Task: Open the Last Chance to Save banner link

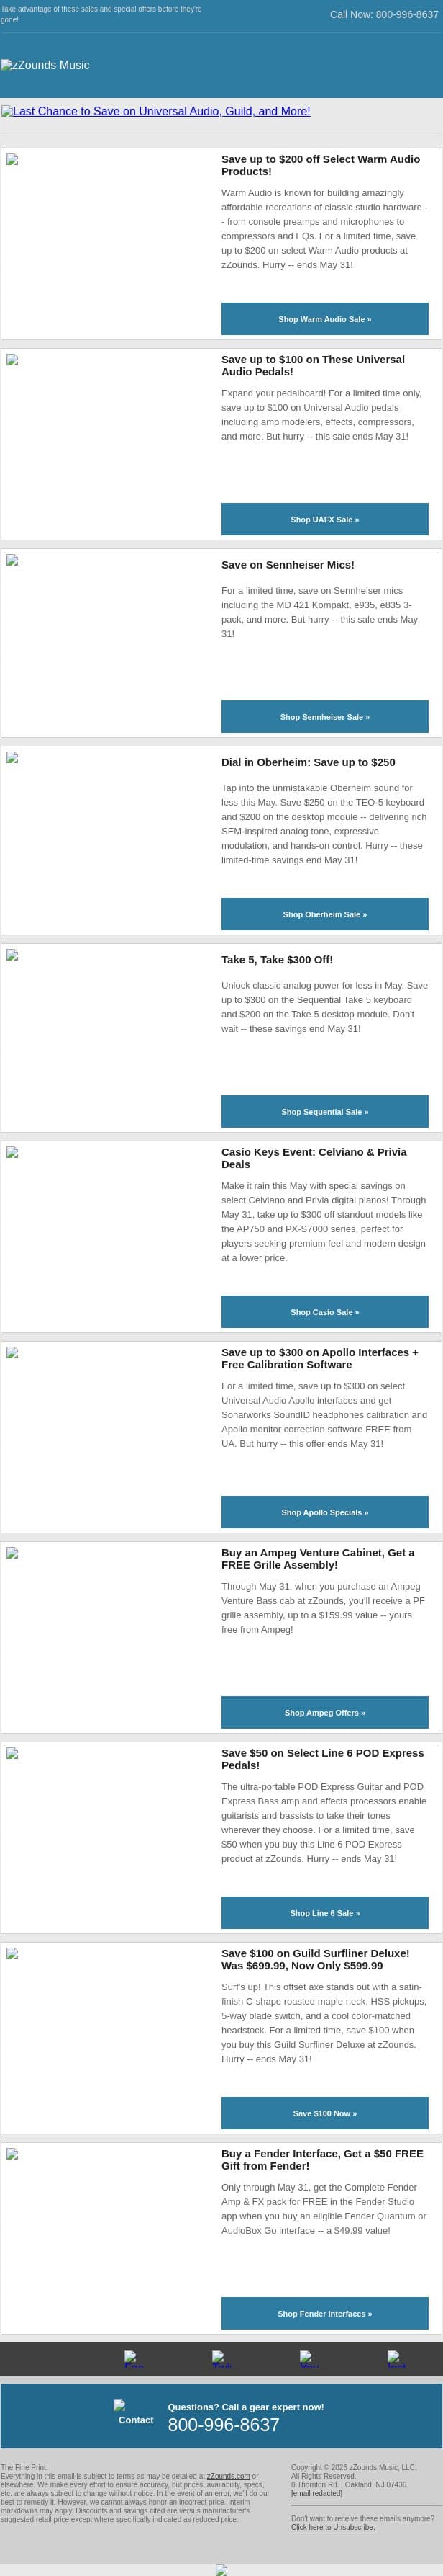Action: click(x=155, y=111)
